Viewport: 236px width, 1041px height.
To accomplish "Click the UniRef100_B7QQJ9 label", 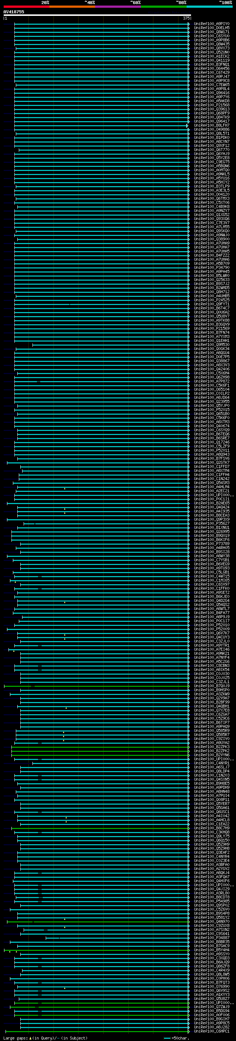I will coord(211,686).
